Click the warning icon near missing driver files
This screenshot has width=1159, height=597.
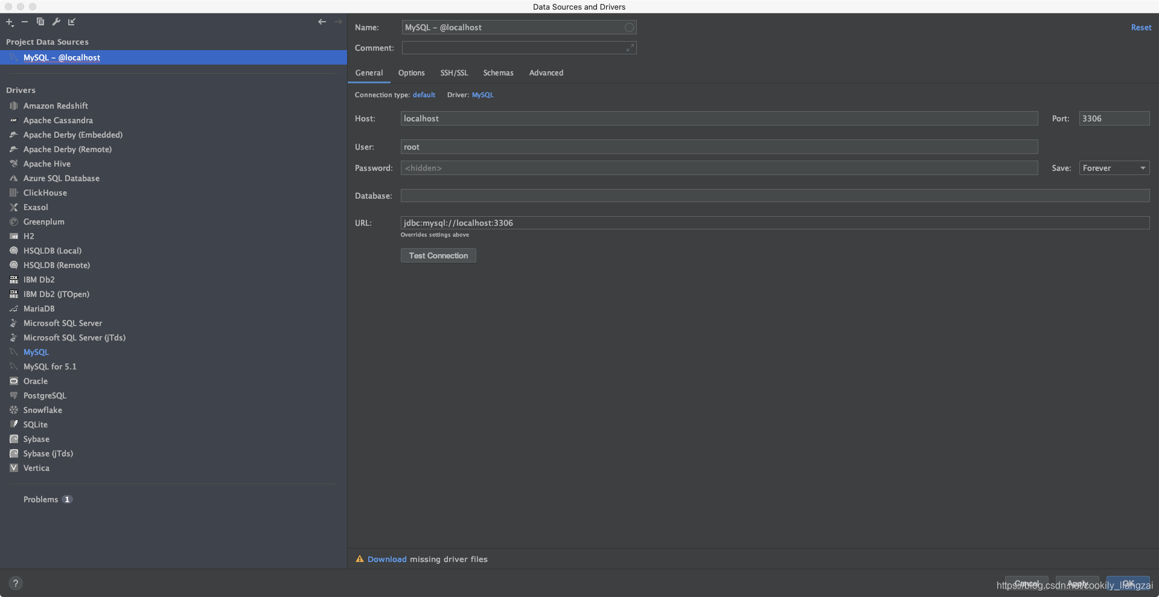click(360, 559)
